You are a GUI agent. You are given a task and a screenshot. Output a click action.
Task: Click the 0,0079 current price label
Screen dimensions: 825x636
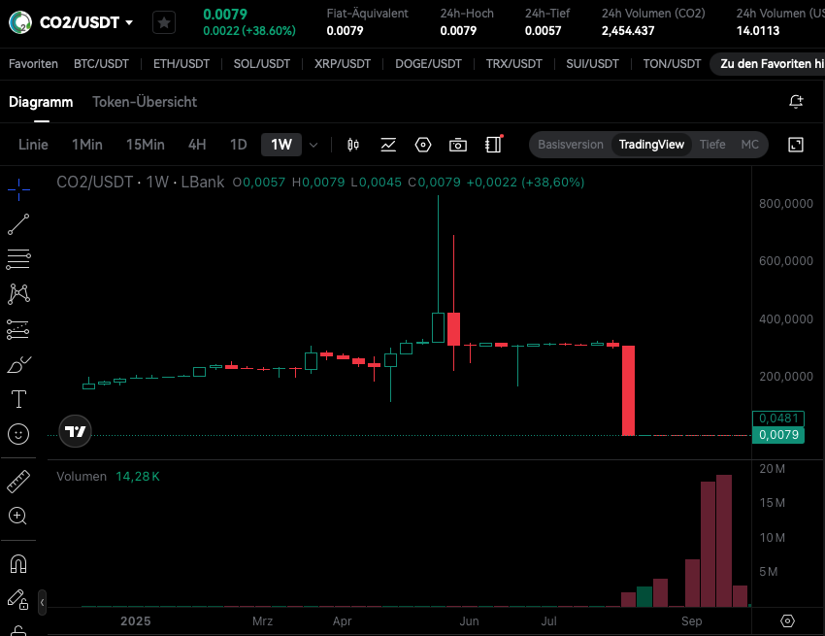coord(778,435)
